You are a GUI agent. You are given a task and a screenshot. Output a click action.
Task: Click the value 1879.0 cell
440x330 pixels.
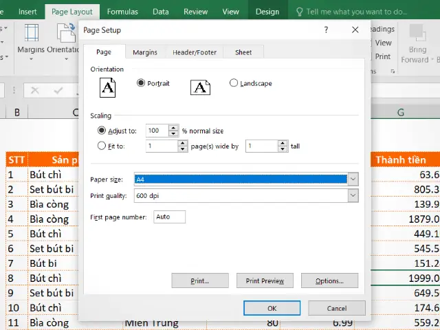(x=405, y=219)
